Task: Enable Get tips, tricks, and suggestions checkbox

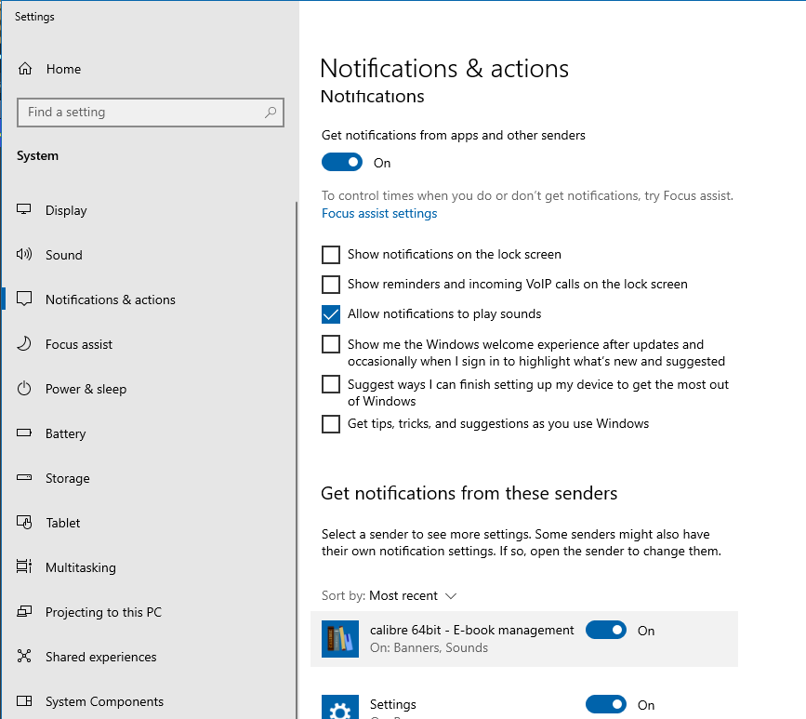Action: click(x=331, y=424)
